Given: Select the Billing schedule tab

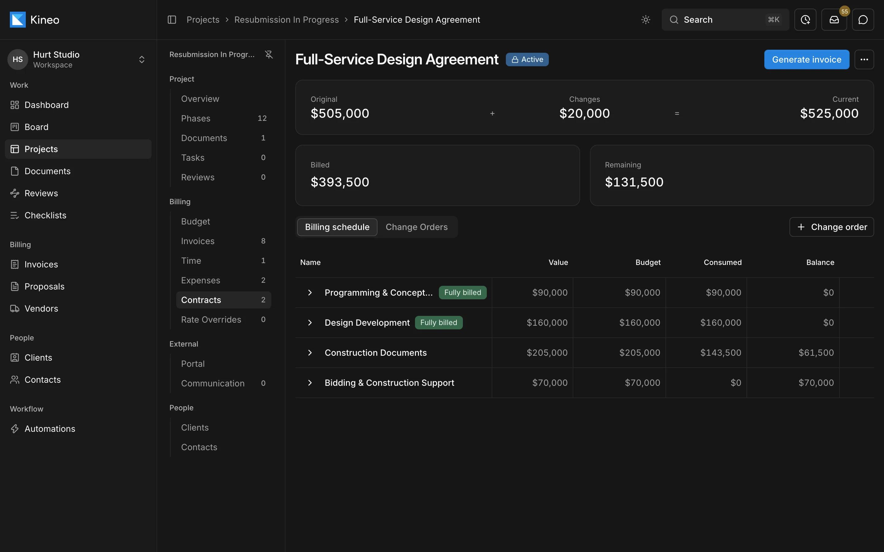Looking at the screenshot, I should point(337,227).
